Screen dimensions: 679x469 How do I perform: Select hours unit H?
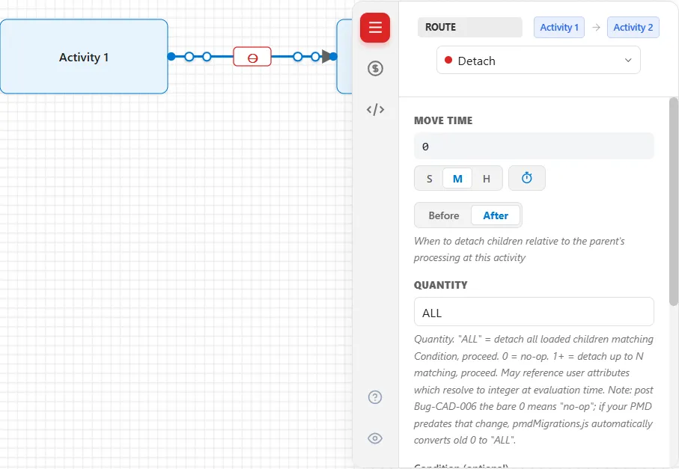pos(487,179)
